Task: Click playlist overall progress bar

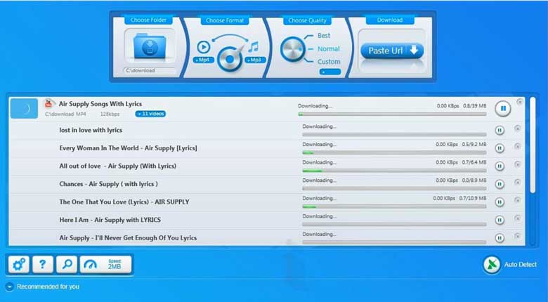Action: click(392, 114)
